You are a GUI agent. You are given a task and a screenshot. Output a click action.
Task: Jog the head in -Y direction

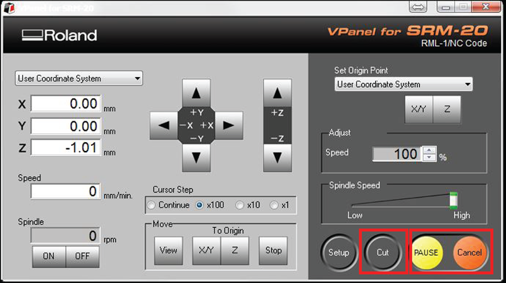click(x=196, y=158)
